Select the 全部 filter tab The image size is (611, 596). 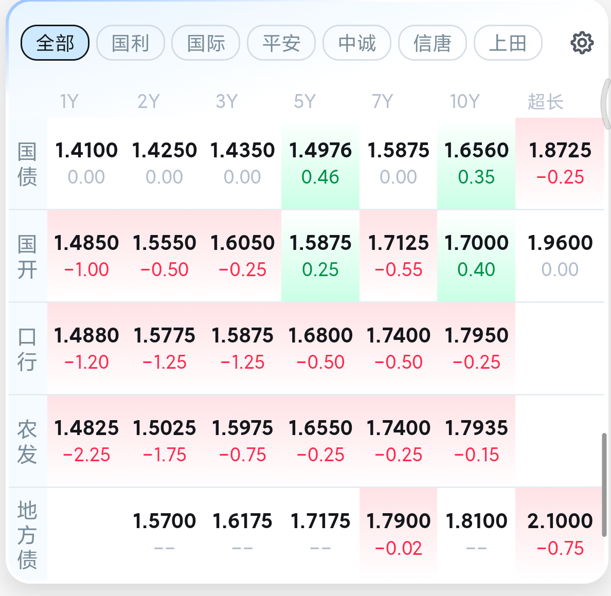(55, 43)
